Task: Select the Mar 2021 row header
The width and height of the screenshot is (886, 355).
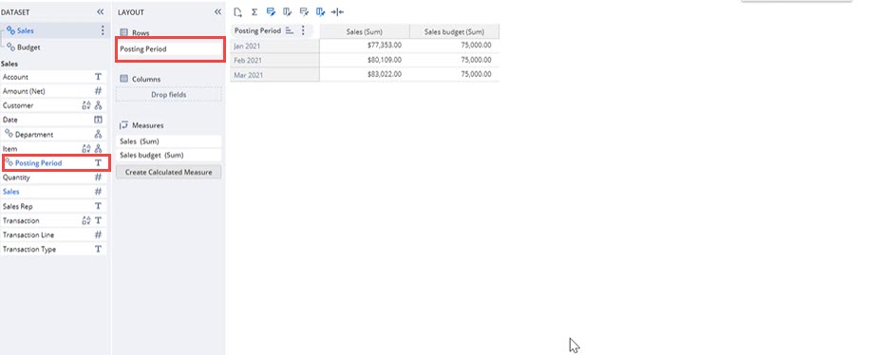Action: click(x=274, y=74)
